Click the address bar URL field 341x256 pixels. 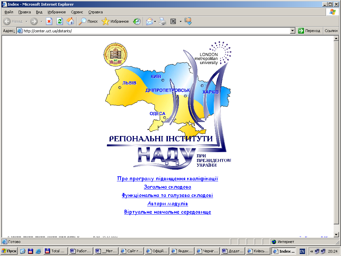pyautogui.click(x=156, y=31)
